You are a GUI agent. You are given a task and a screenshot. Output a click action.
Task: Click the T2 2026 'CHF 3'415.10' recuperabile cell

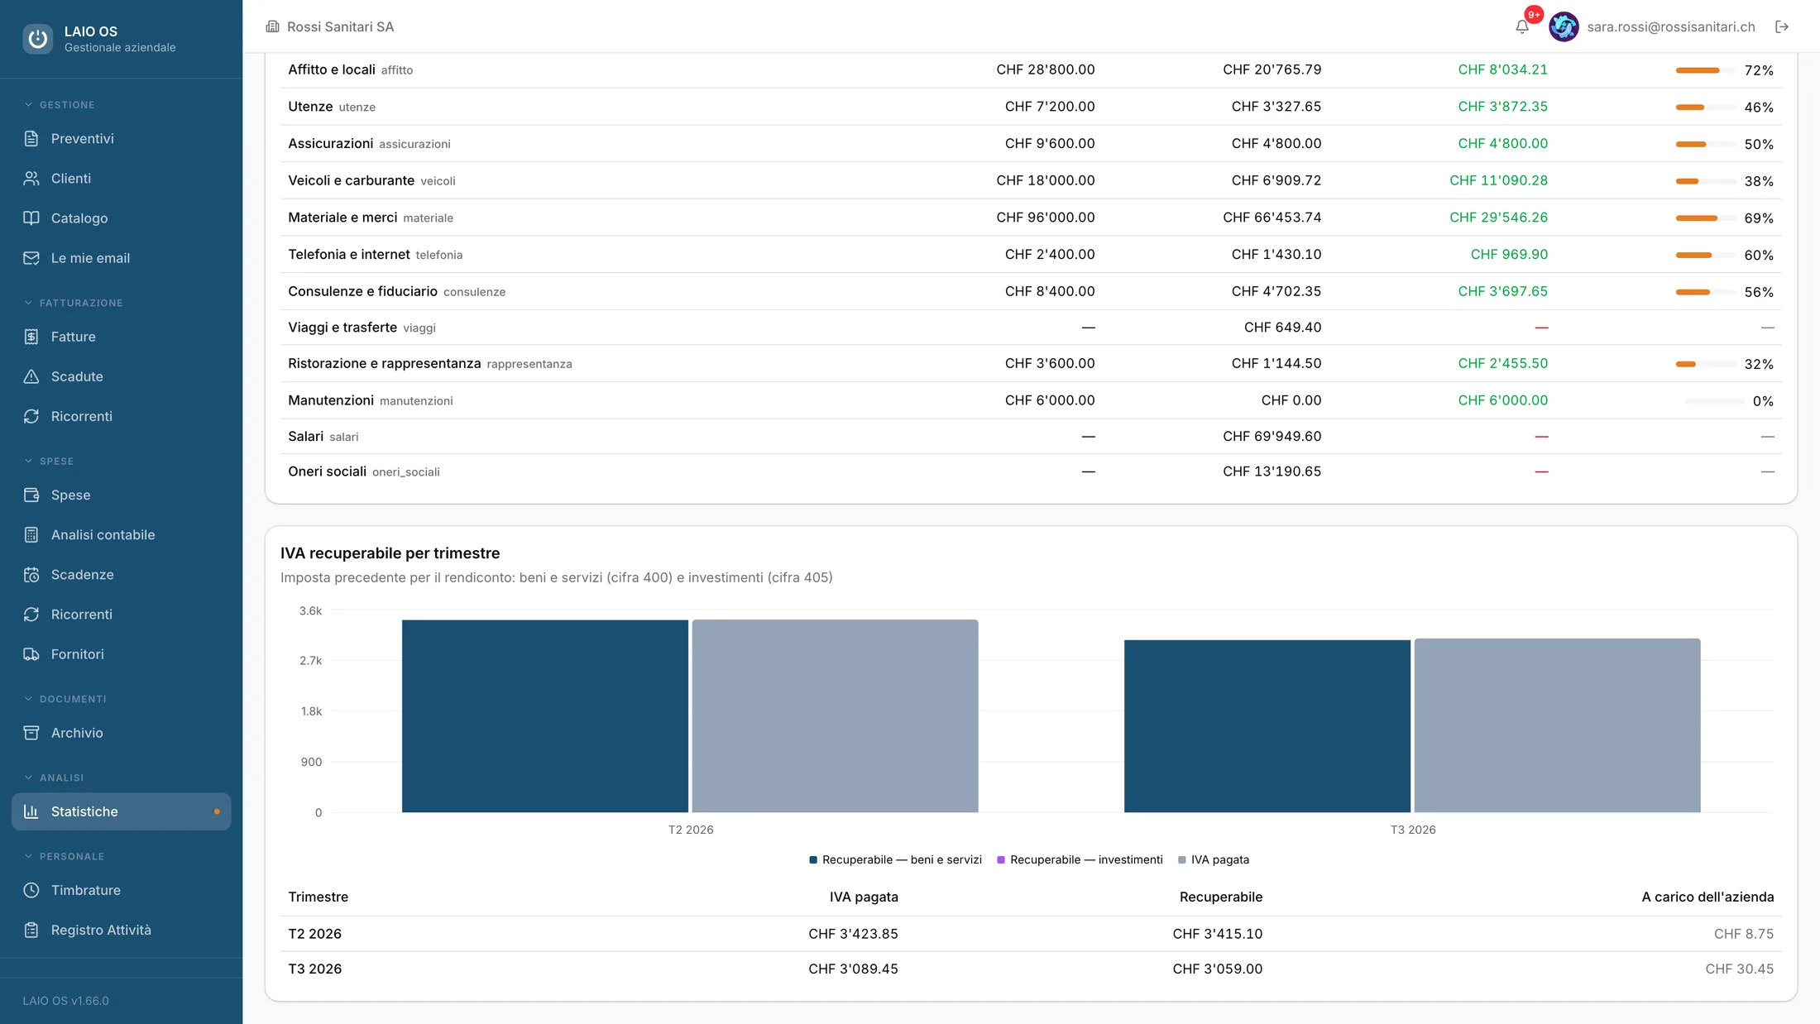(1217, 934)
